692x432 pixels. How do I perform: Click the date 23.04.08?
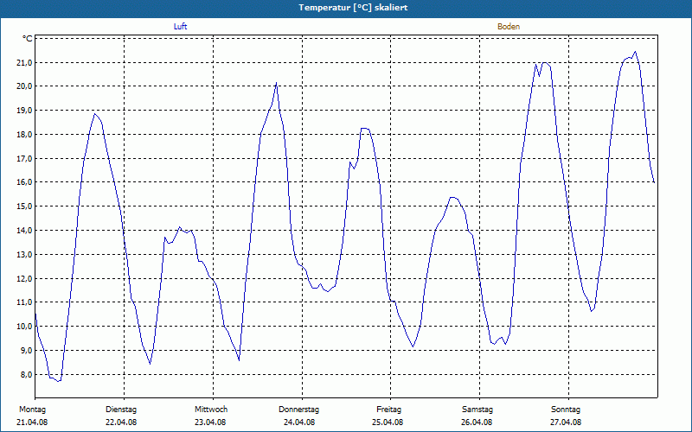pyautogui.click(x=210, y=422)
